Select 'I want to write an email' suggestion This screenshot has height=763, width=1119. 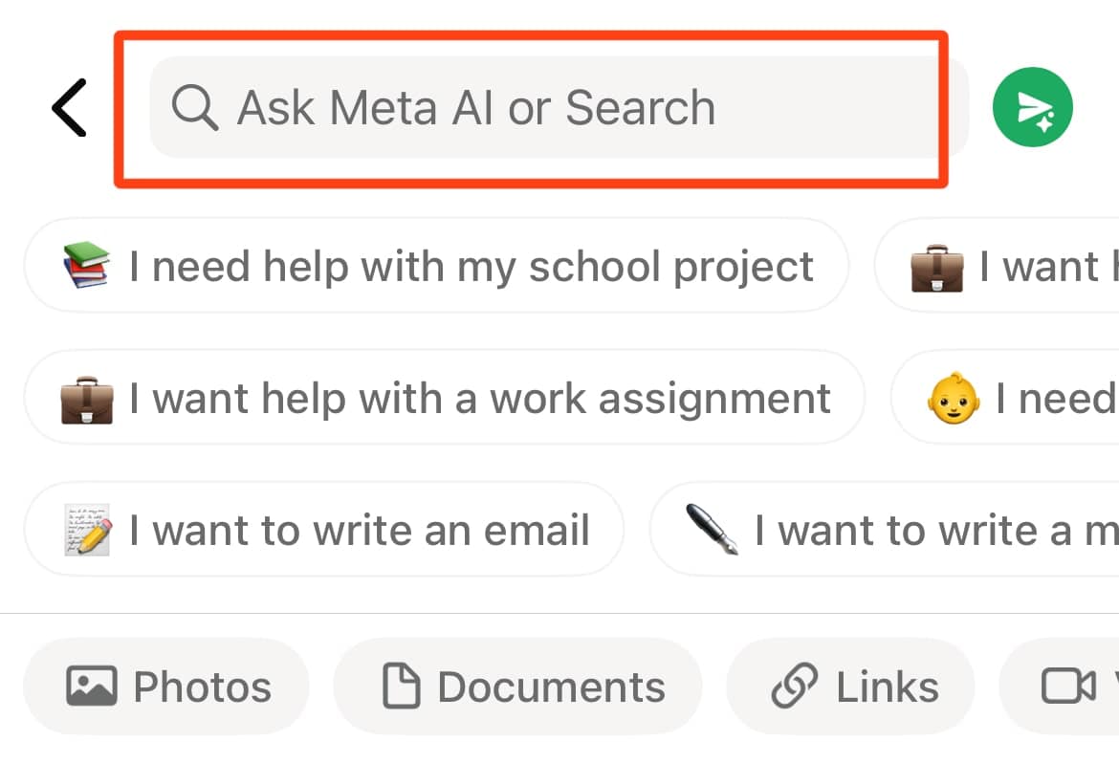325,530
